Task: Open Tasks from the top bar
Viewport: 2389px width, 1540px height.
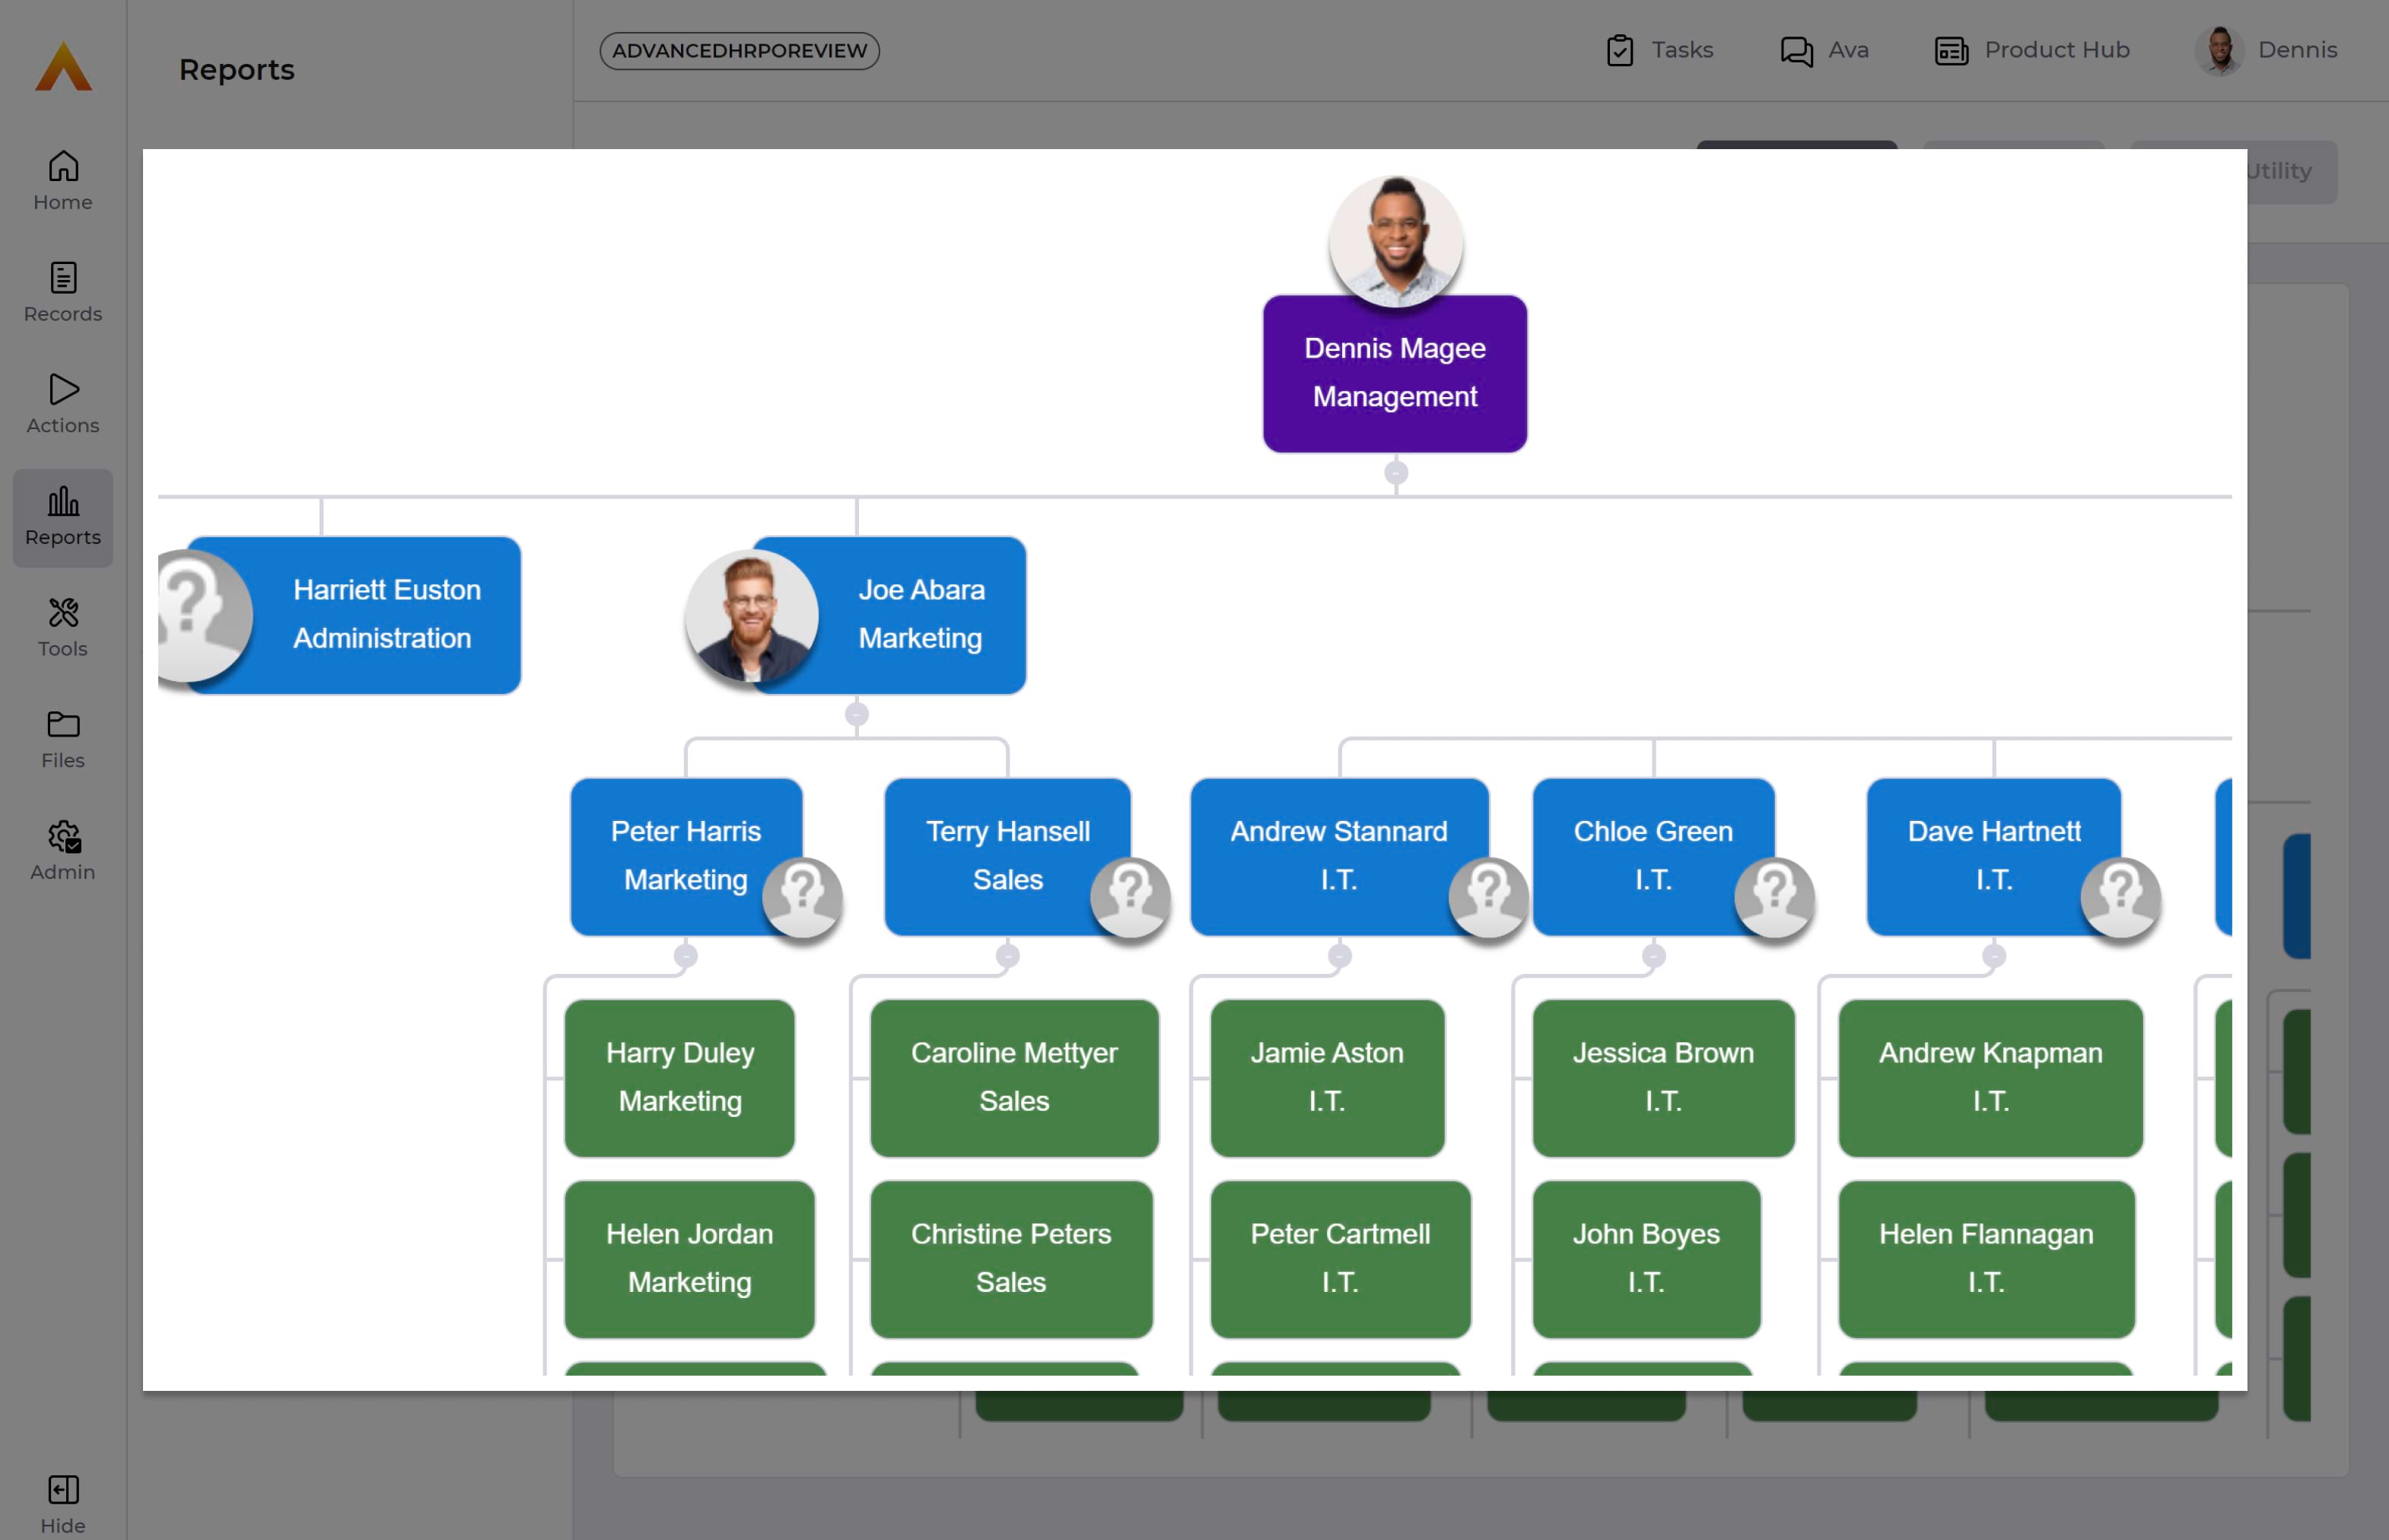Action: [x=1659, y=50]
